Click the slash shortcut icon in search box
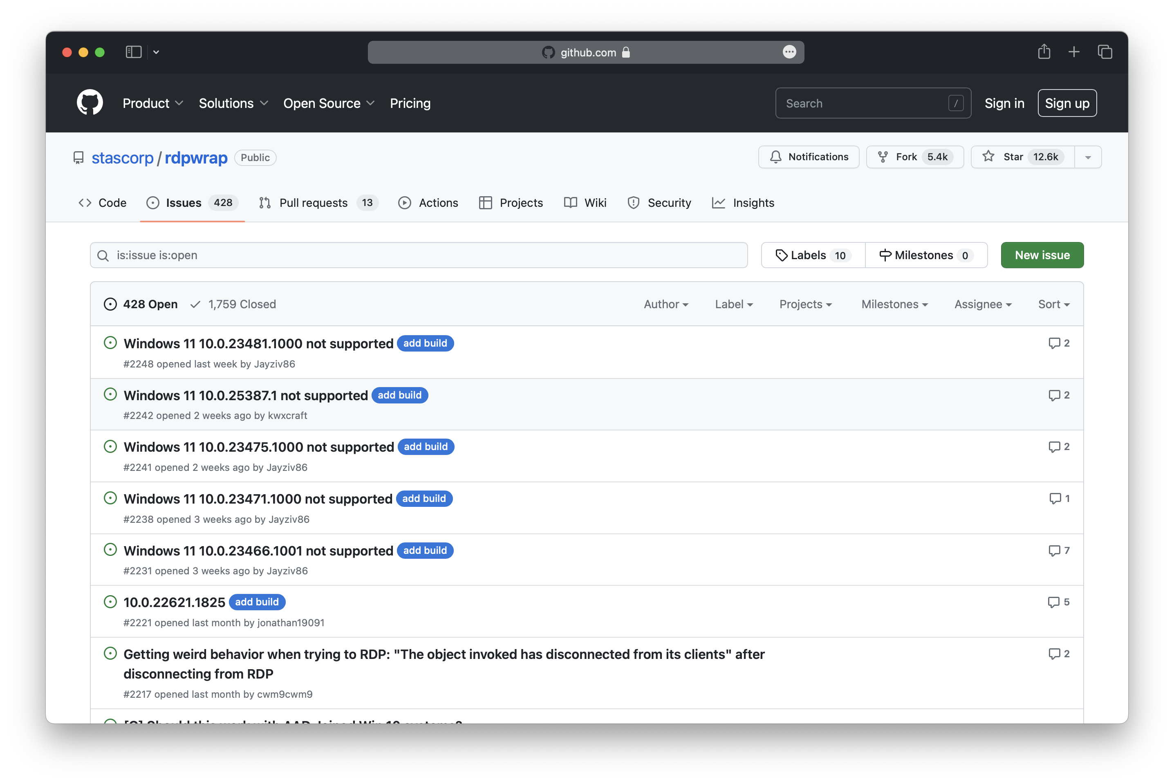Screen dimensions: 1174x784 pos(955,103)
